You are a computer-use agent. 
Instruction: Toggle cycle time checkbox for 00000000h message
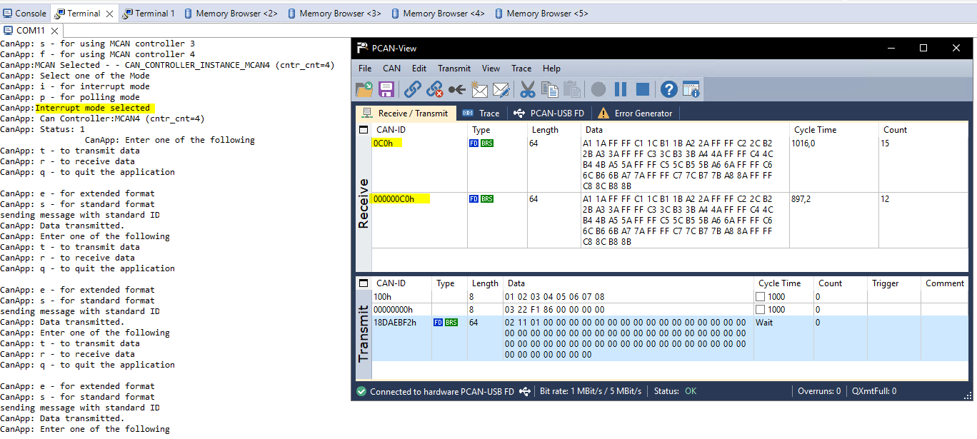point(761,310)
